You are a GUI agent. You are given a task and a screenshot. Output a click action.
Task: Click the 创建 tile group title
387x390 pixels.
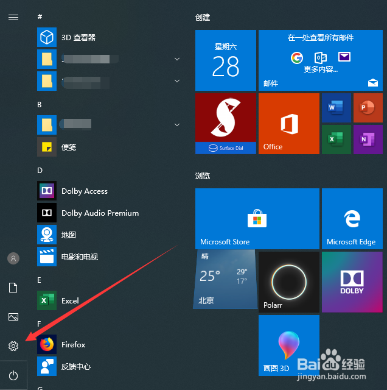coord(203,18)
